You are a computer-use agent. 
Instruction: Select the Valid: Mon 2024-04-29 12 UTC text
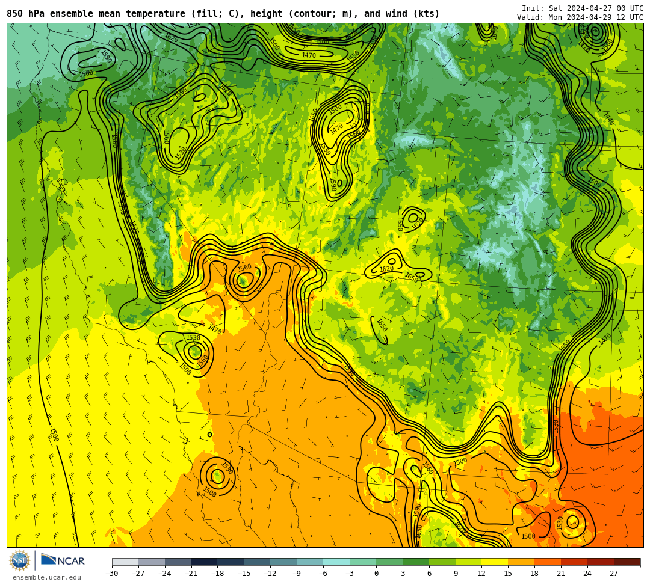click(x=580, y=17)
